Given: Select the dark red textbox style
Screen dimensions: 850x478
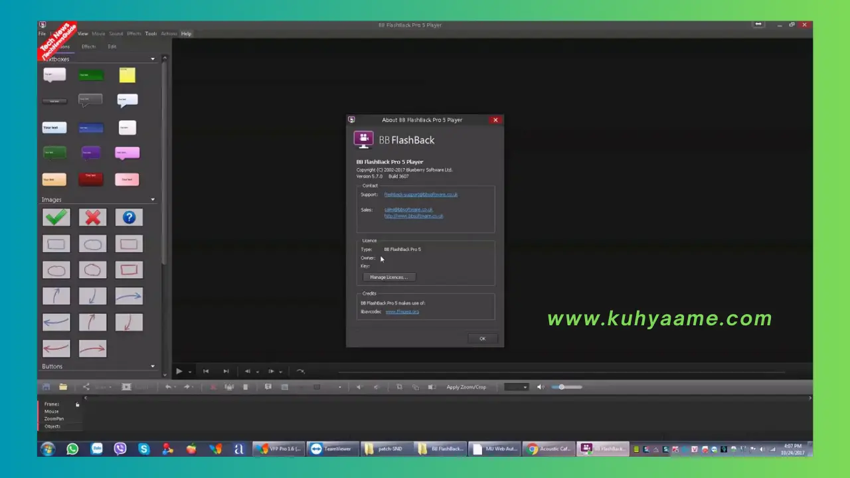Looking at the screenshot, I should (x=91, y=179).
